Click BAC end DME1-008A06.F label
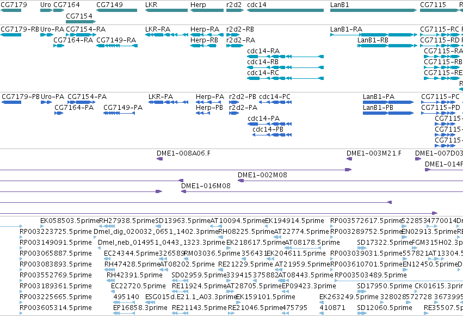Viewport: 463px width, 316px height. 184,153
